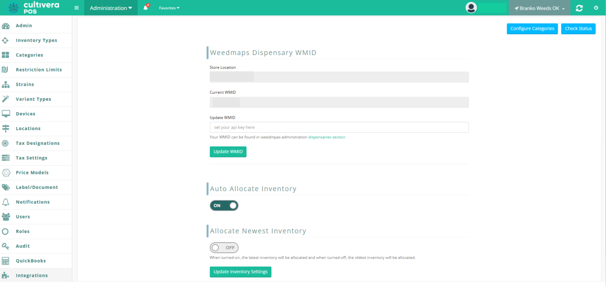Click the Label/Document tag icon

[x=5, y=187]
